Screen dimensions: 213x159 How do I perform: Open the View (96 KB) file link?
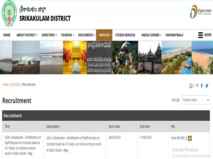(x=177, y=138)
